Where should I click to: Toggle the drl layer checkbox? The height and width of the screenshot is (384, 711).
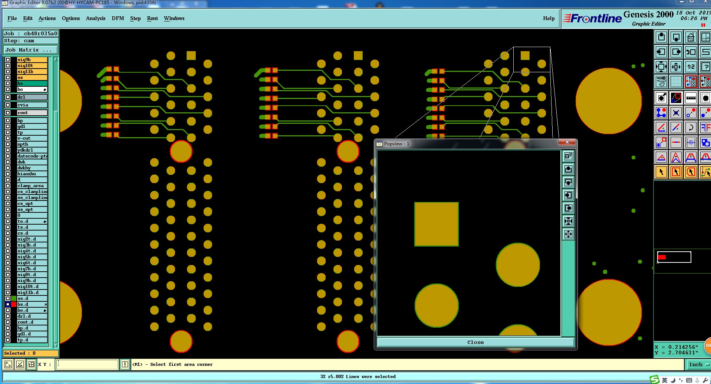coord(8,97)
